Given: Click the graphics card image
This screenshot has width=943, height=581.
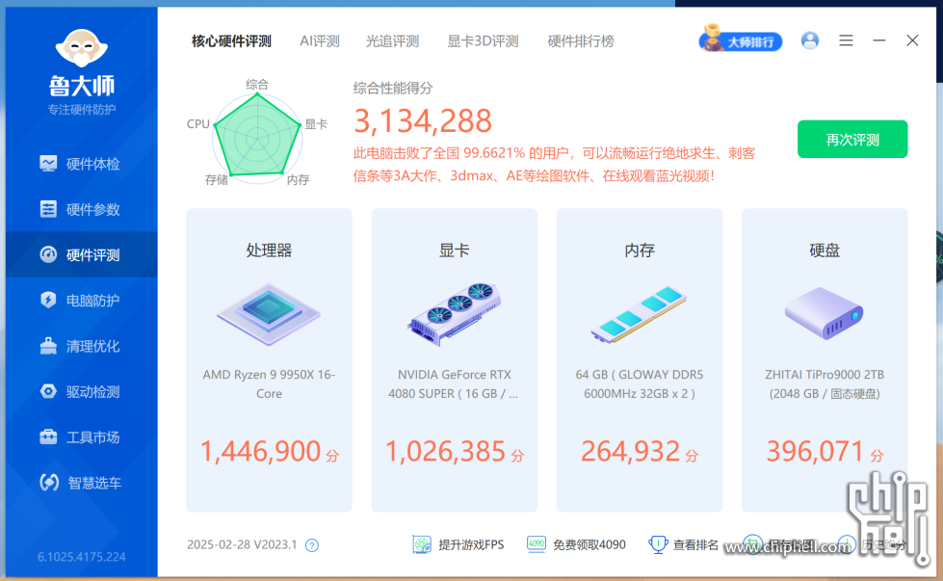Looking at the screenshot, I should click(x=454, y=314).
